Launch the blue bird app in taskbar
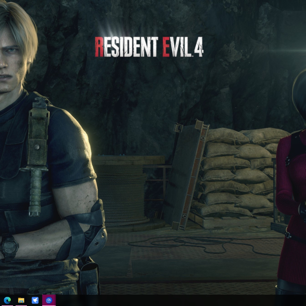Screen dimensions: 306x306 pyautogui.click(x=35, y=300)
